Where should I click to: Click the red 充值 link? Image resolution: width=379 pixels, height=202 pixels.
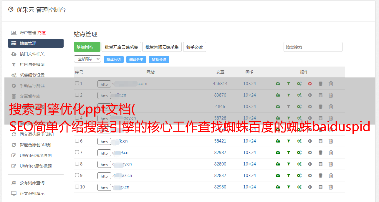tap(42, 33)
